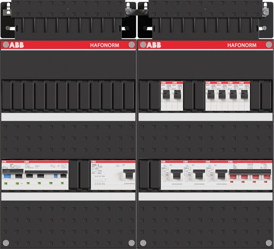The width and height of the screenshot is (274, 249).
Task: Click the ABB logo on left panel header
Action: [16, 45]
